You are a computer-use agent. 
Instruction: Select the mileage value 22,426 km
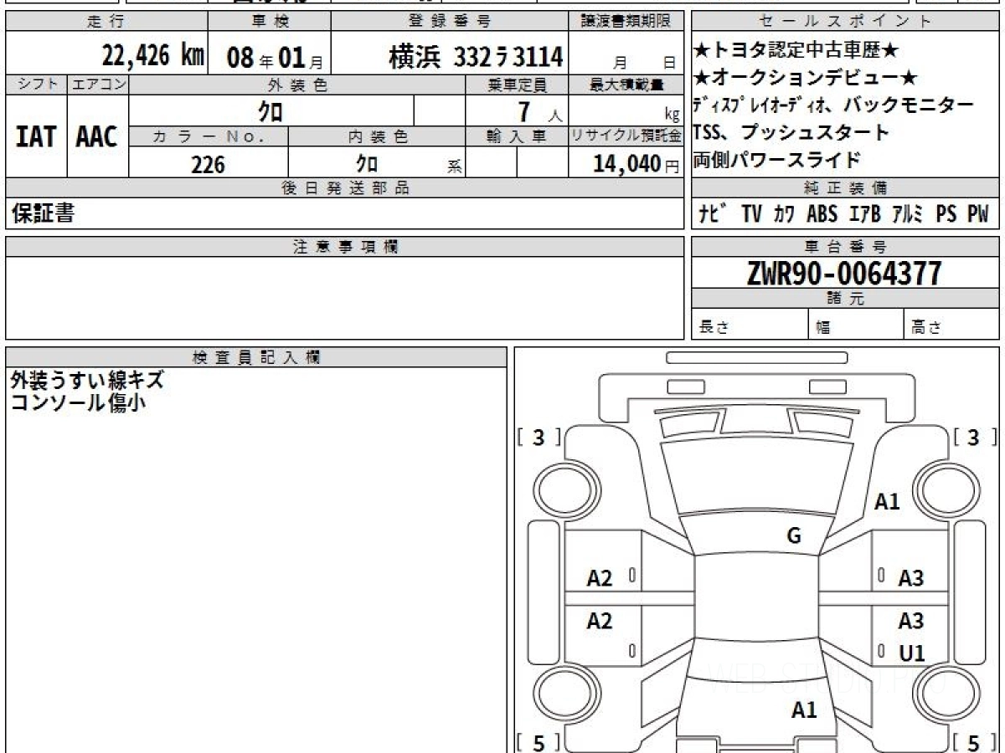click(153, 56)
